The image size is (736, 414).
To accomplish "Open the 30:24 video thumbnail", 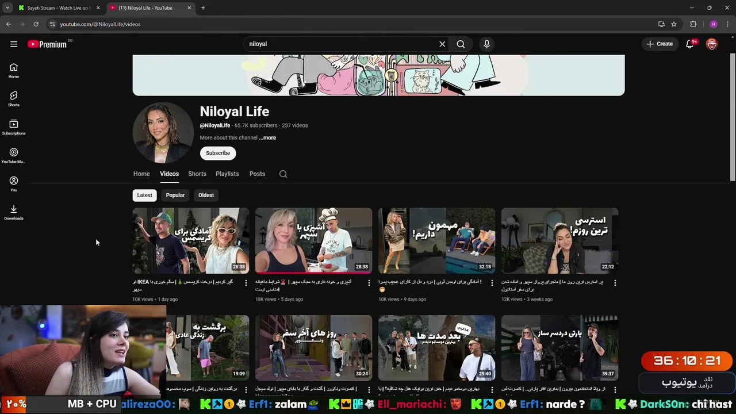I will click(x=313, y=348).
